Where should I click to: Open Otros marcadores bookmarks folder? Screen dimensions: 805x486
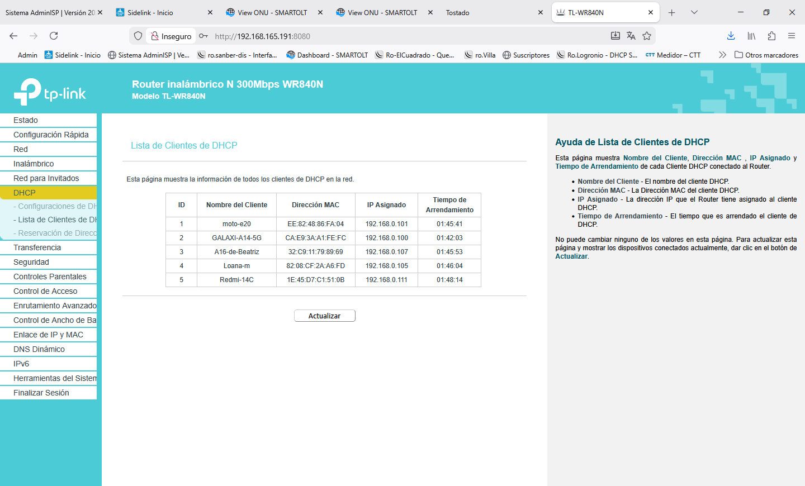pos(766,55)
